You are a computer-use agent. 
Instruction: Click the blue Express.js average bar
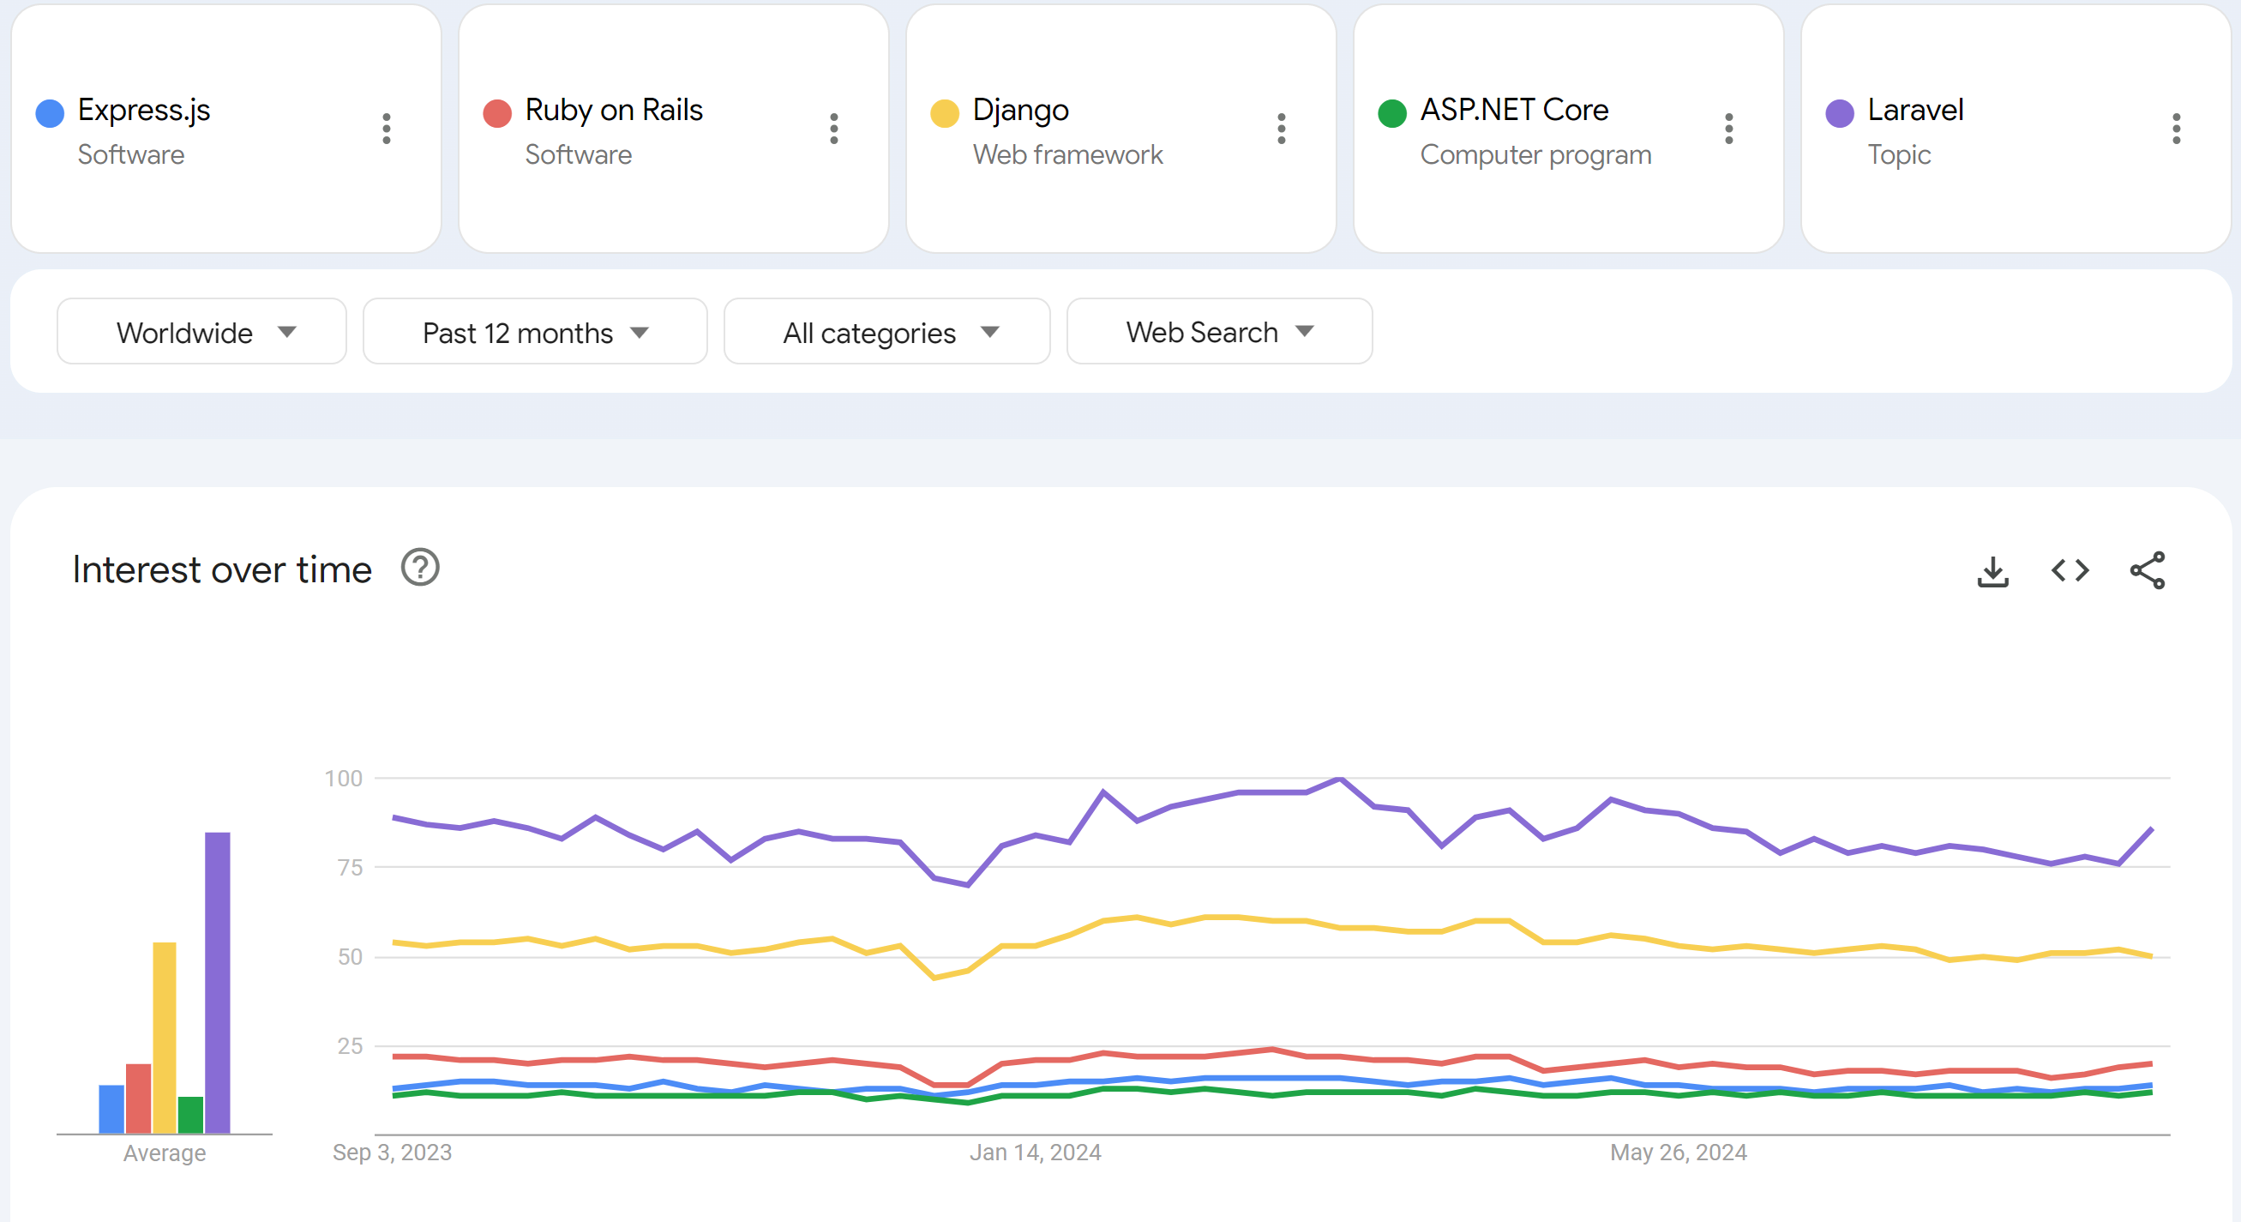tap(111, 1109)
